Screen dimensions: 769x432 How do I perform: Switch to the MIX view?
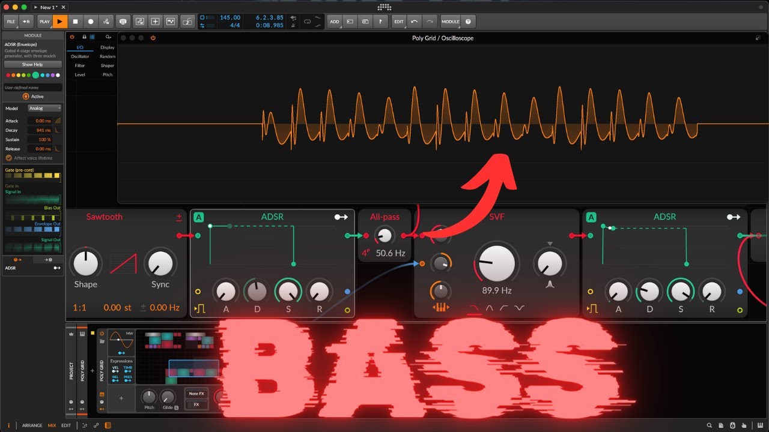[x=52, y=425]
